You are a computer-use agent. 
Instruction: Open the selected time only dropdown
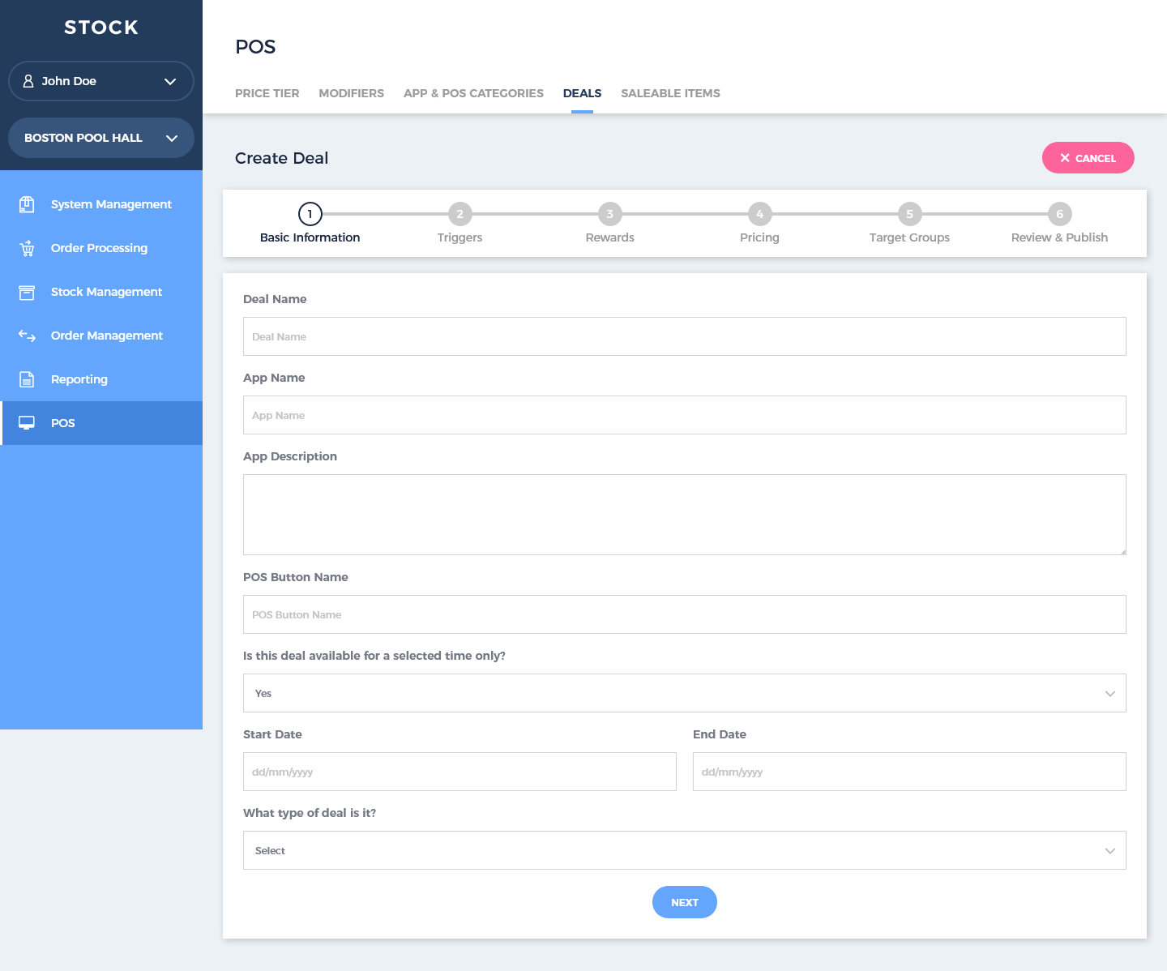(x=684, y=693)
